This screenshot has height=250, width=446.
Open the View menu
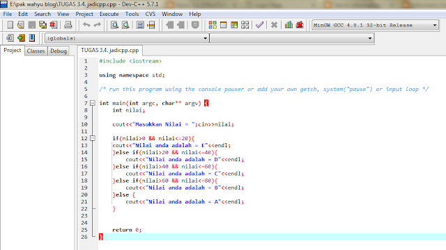pos(63,14)
